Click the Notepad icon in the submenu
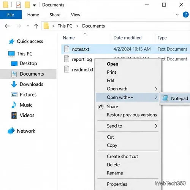This screenshot has height=190, width=190. coord(165,98)
